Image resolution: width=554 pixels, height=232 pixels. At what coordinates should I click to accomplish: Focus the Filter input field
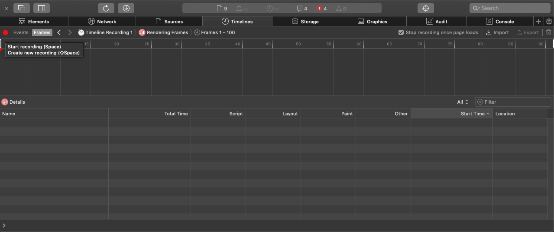point(513,102)
